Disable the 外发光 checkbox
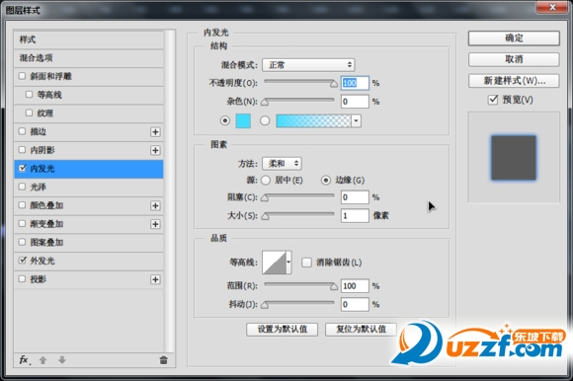 (x=23, y=261)
